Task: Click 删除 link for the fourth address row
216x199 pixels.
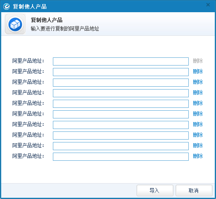Action: coord(198,92)
